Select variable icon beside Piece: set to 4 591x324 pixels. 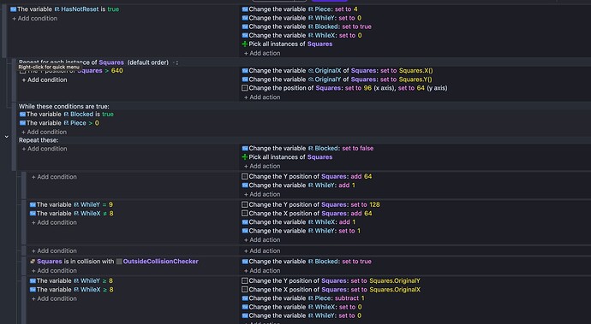(x=245, y=9)
